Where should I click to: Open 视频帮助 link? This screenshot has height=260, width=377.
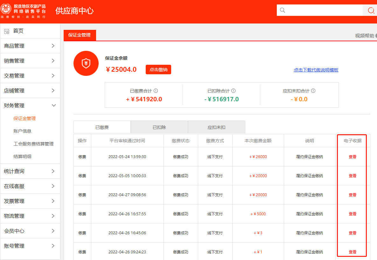[x=365, y=36]
